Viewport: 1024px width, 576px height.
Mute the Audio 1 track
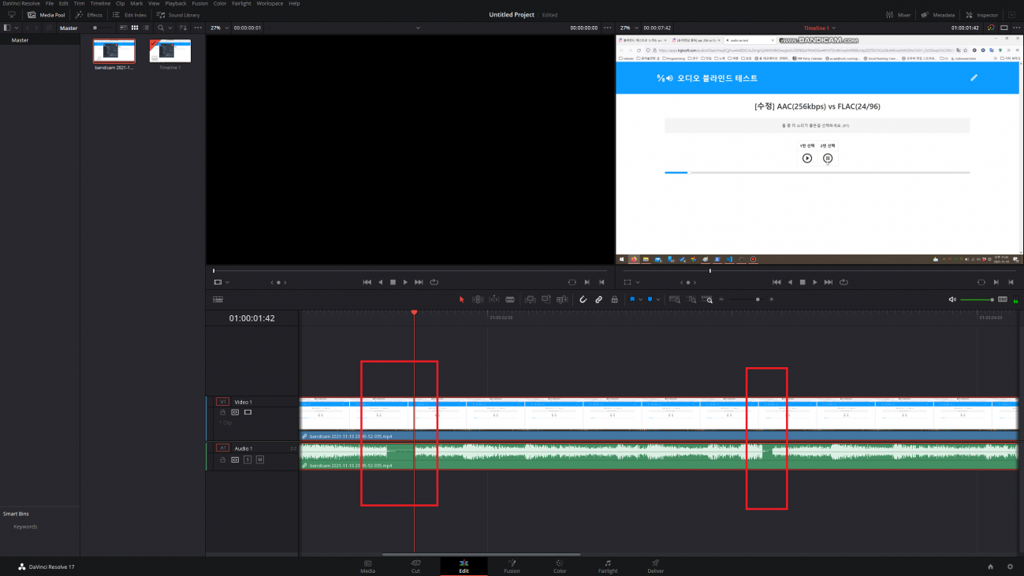point(259,459)
